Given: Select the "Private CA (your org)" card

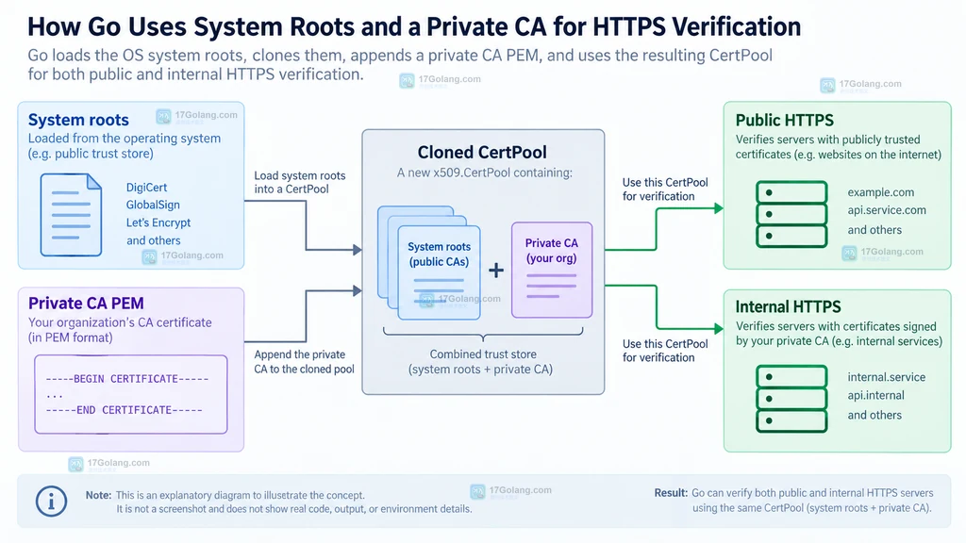Looking at the screenshot, I should tap(552, 271).
